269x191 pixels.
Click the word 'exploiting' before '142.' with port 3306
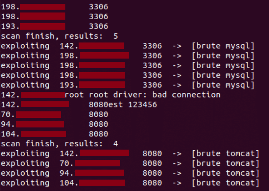25,46
